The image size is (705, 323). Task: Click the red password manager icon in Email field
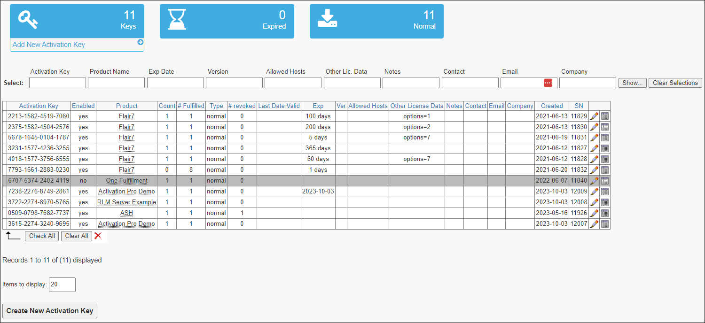point(548,83)
